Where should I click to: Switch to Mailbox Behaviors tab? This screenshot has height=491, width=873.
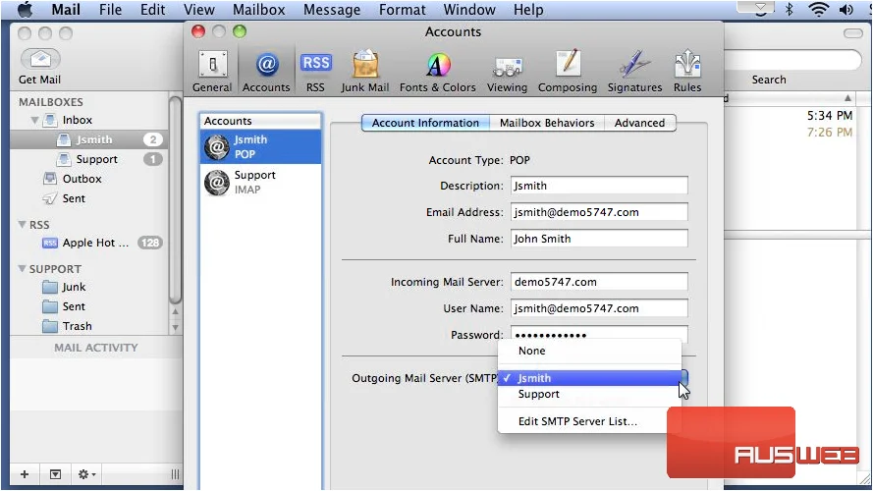tap(547, 123)
